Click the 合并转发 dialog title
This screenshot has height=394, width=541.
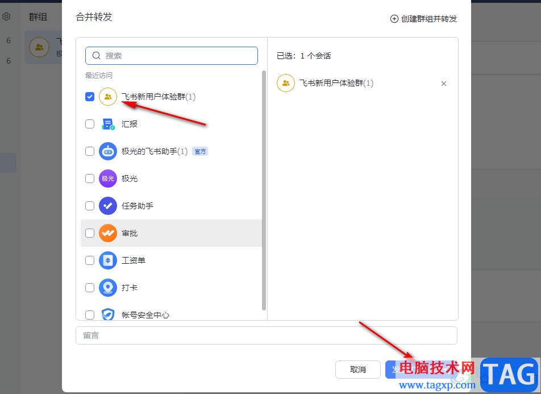pyautogui.click(x=94, y=16)
